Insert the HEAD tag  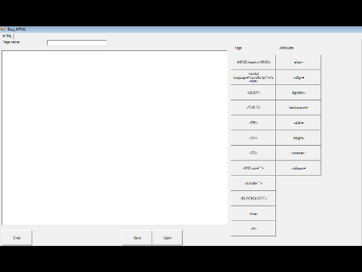coord(253,62)
